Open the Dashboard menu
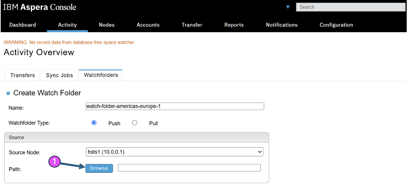This screenshot has width=407, height=184. click(x=22, y=25)
